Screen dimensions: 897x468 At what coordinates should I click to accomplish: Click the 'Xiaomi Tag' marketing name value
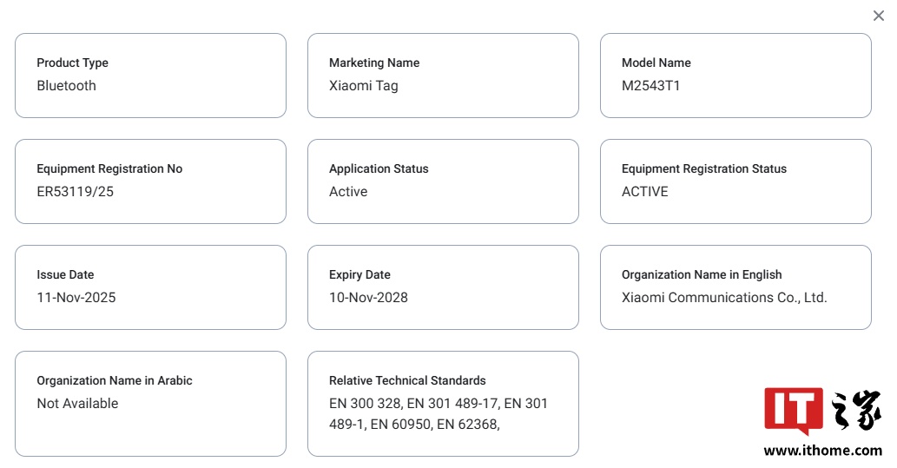pyautogui.click(x=363, y=86)
